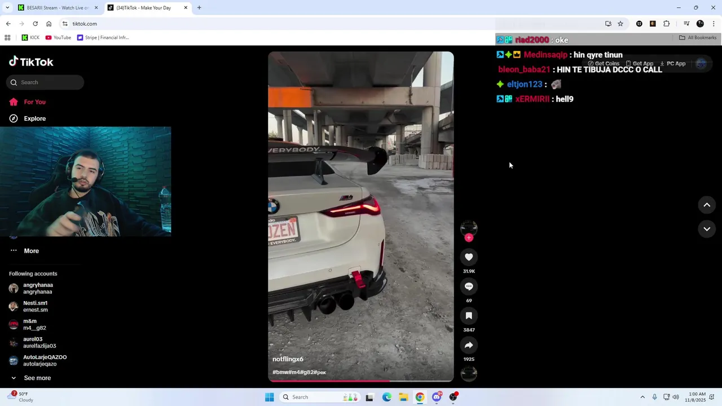Viewport: 722px width, 406px height.
Task: Open the Extensions puzzle icon
Action: click(666, 24)
